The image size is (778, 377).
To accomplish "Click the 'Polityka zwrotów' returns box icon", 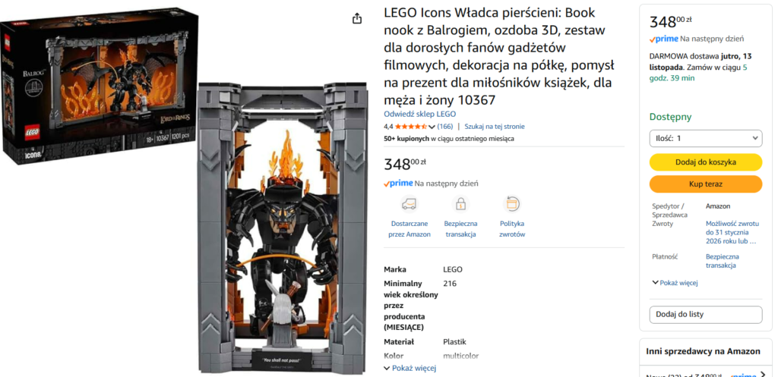I will (x=512, y=204).
